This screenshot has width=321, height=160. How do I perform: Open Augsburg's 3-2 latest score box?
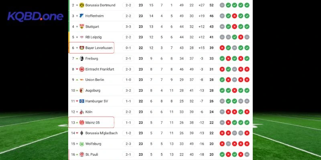click(x=128, y=90)
